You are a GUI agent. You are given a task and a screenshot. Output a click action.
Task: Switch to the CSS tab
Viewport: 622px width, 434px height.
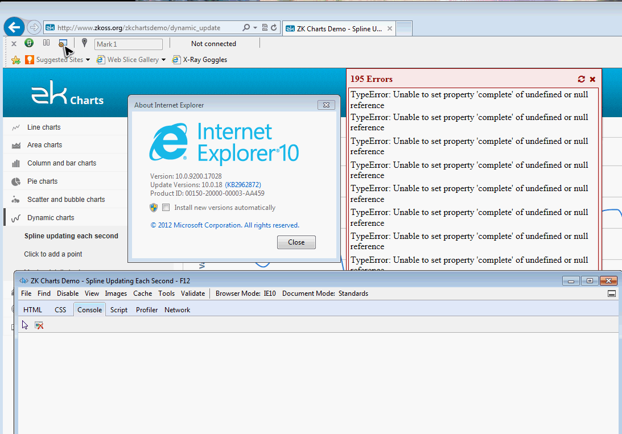(x=60, y=310)
